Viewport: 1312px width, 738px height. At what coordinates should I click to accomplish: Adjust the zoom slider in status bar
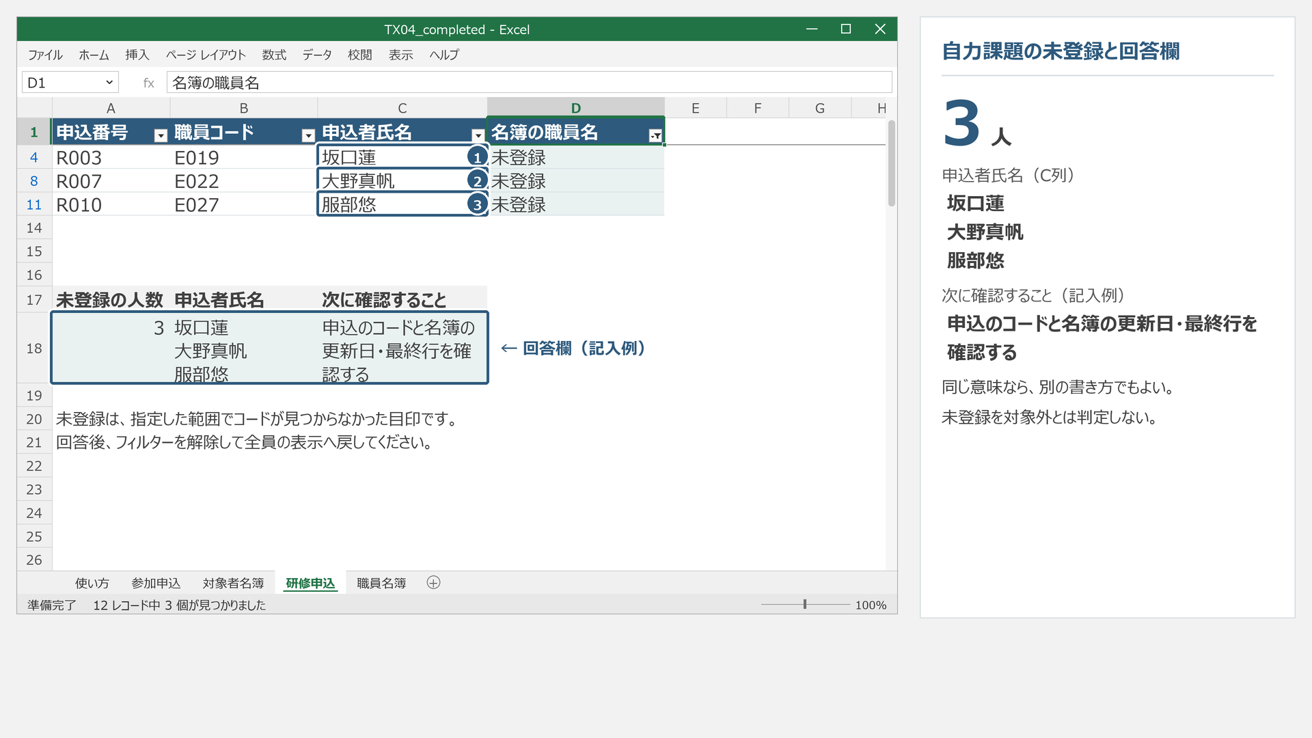(x=805, y=605)
